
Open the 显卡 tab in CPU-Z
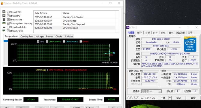click(171, 33)
